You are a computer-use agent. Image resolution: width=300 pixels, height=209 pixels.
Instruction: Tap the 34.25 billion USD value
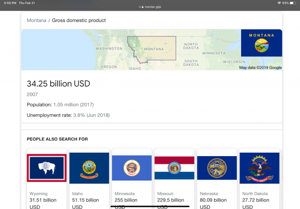58,84
